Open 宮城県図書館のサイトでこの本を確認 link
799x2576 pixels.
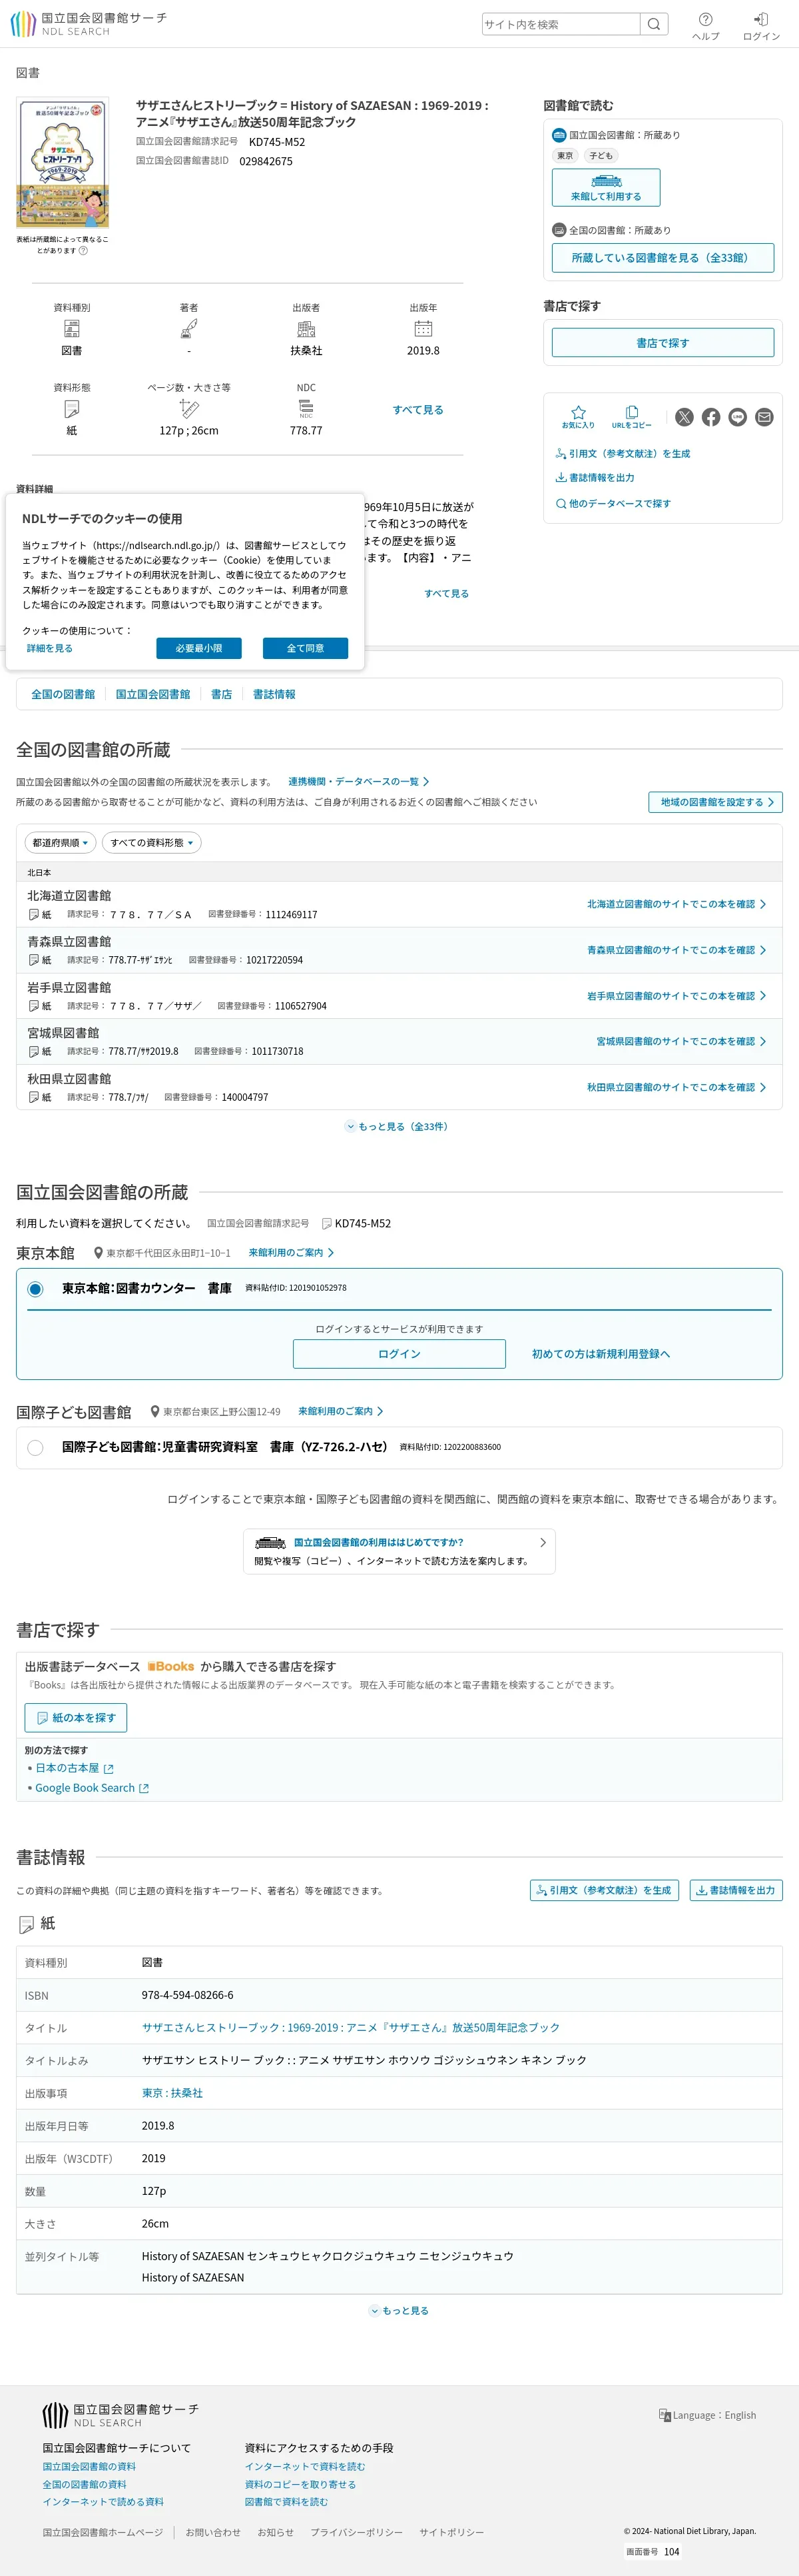682,1042
